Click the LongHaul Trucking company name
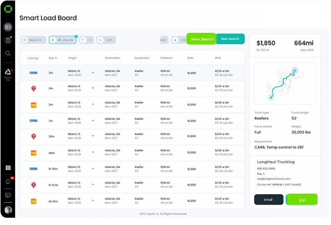331x225 pixels. 276,162
